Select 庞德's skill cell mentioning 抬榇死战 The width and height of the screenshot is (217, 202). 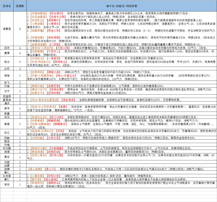(x=122, y=152)
